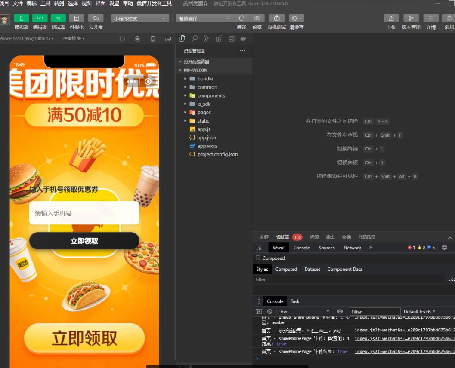Screen dimensions: 455x368
Task: Toggle the 模拟器 simulator panel button
Action: coord(22,18)
